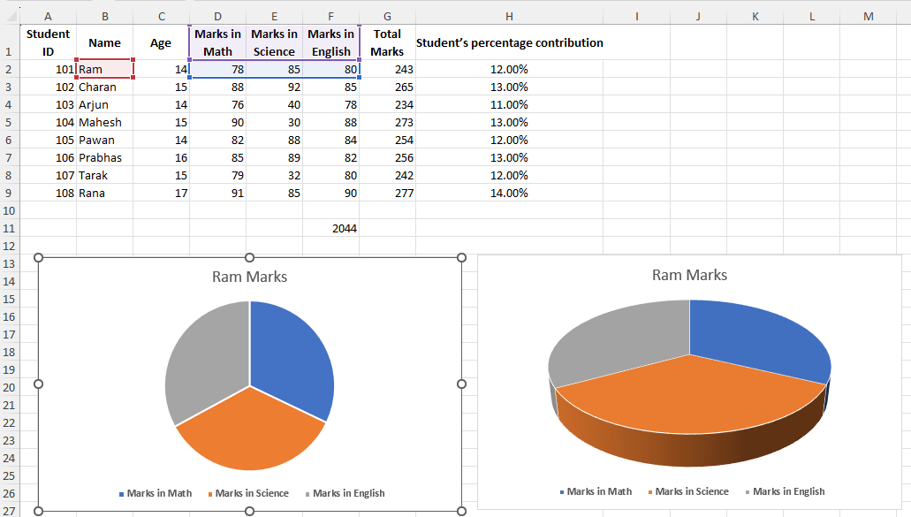911x517 pixels.
Task: Click the blue Marks in Math legend key, 3D chart
Action: pyautogui.click(x=563, y=490)
